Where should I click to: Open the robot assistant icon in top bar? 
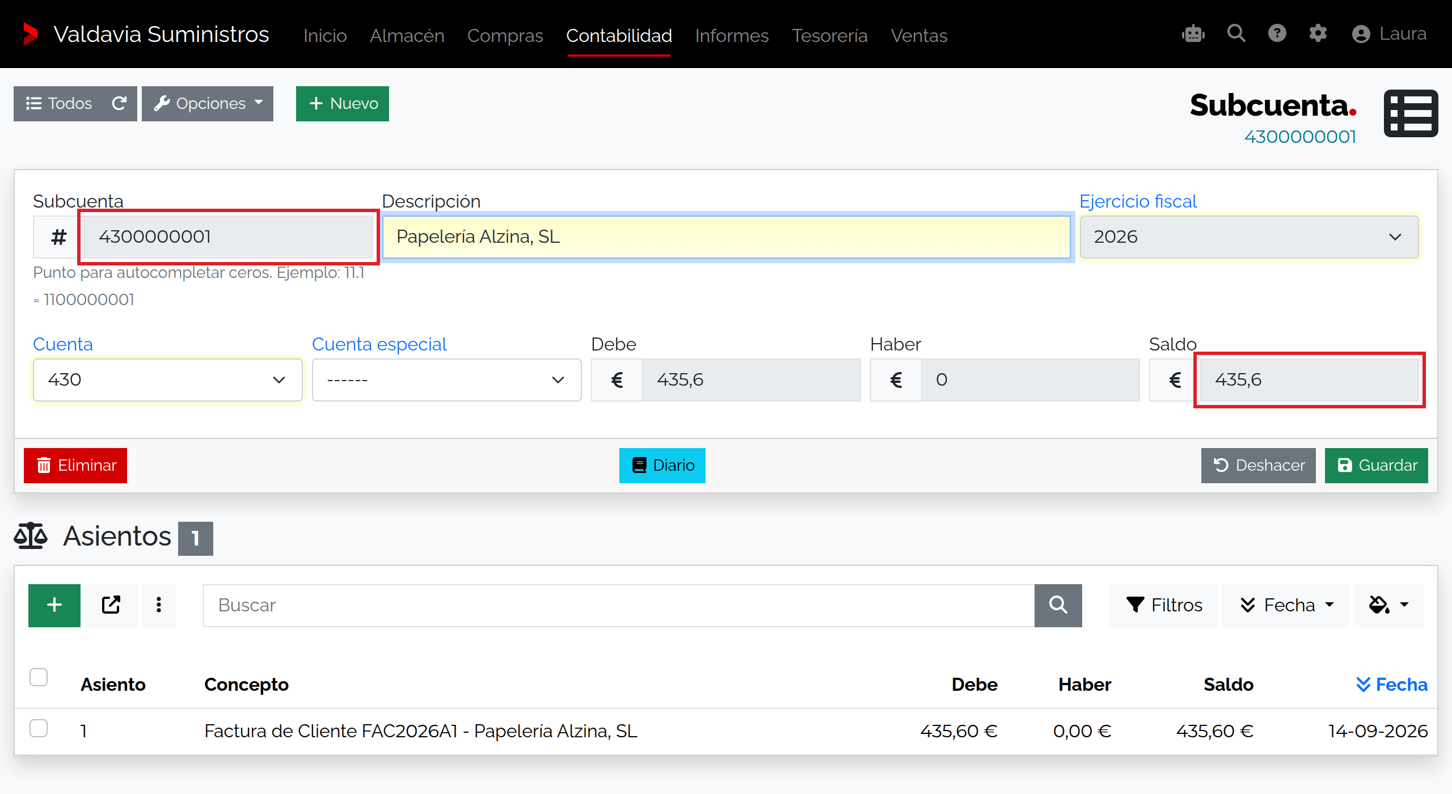click(1193, 34)
